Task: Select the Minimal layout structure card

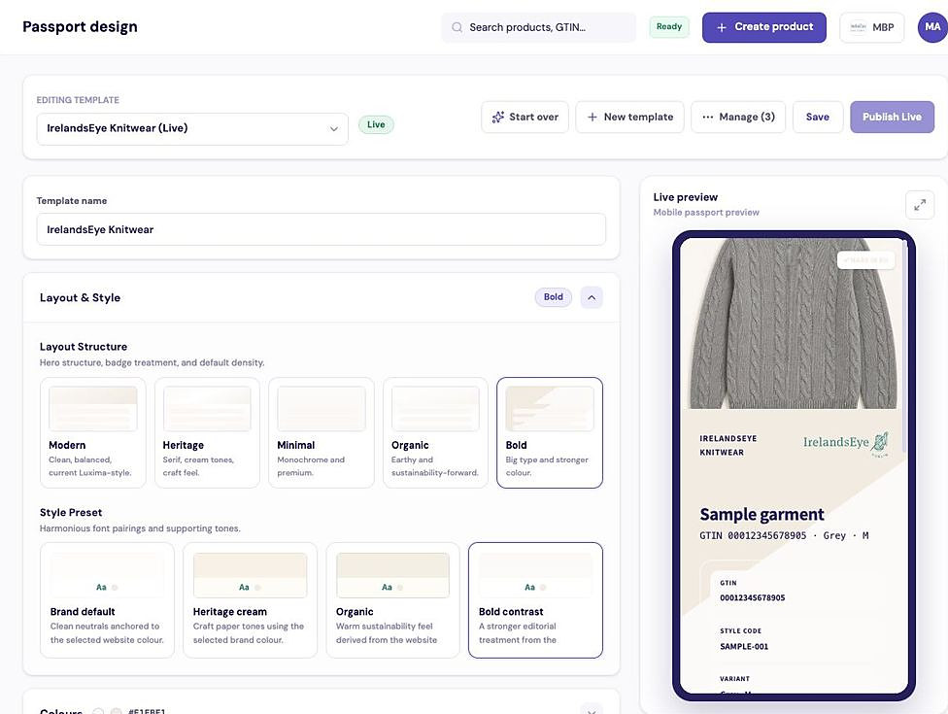Action: pos(322,432)
